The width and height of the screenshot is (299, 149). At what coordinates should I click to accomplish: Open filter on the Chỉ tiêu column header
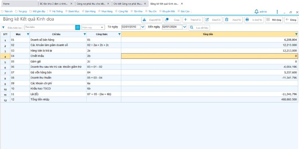tap(85, 34)
